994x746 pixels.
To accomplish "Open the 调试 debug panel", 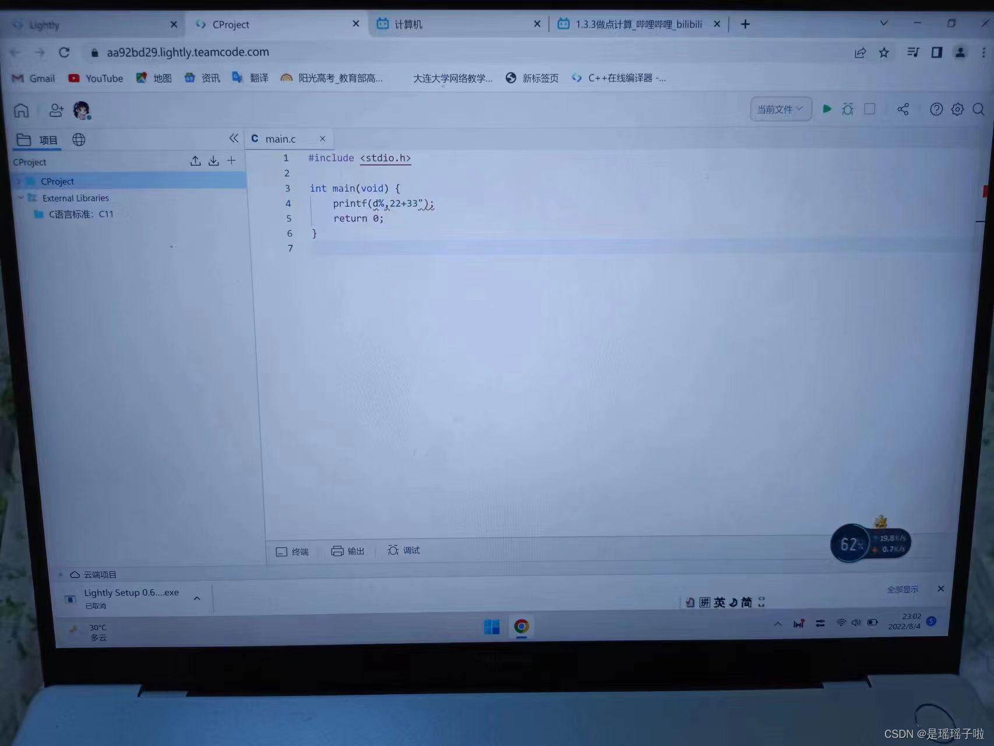I will pos(404,550).
